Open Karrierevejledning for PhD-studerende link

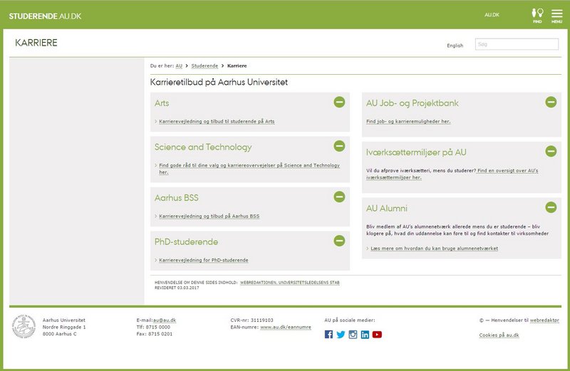coord(204,260)
